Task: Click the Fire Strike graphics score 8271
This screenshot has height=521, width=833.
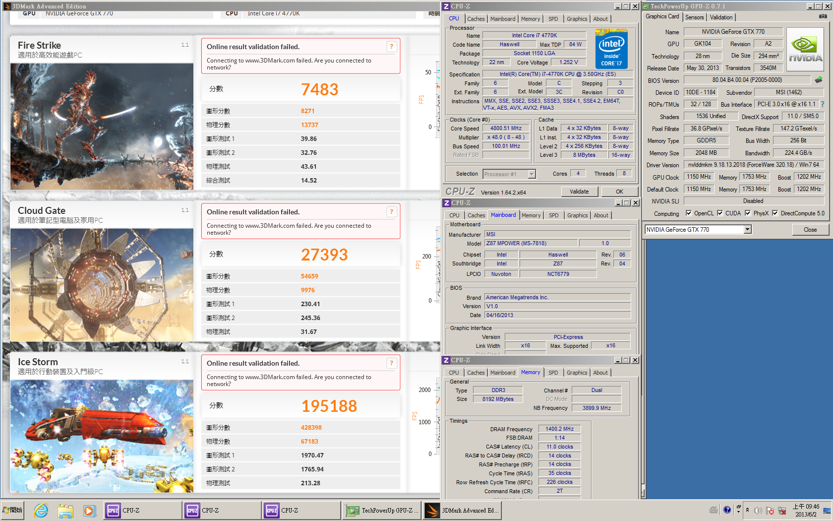Action: click(x=307, y=111)
